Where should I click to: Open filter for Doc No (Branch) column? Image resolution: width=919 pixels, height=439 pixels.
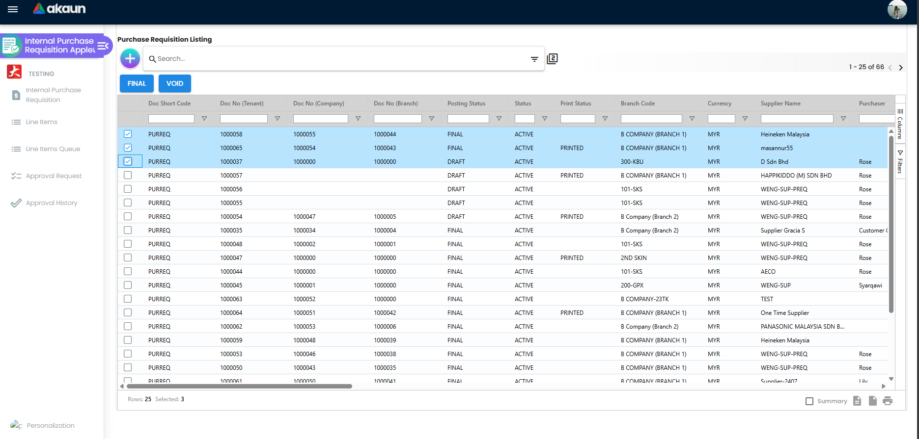click(432, 119)
